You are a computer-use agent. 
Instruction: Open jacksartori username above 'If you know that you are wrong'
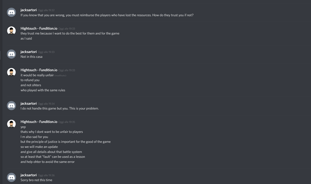[x=29, y=10]
